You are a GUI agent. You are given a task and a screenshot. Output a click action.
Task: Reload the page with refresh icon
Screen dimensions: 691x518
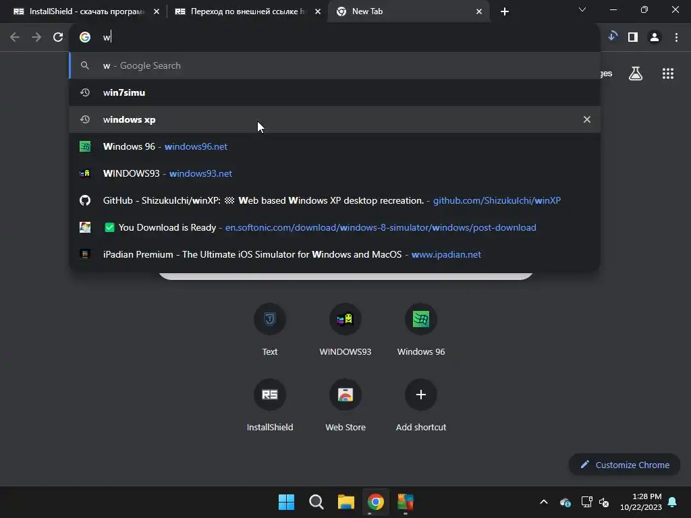coord(58,38)
